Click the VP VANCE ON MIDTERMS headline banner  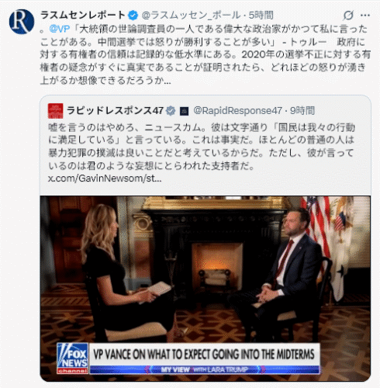tap(204, 355)
